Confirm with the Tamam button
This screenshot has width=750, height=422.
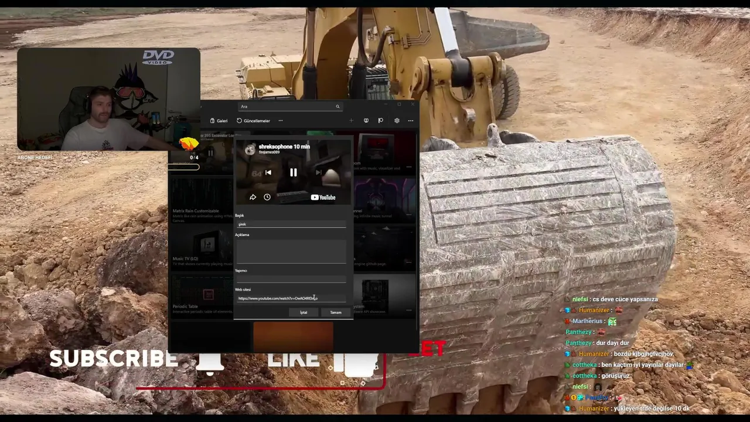click(336, 312)
